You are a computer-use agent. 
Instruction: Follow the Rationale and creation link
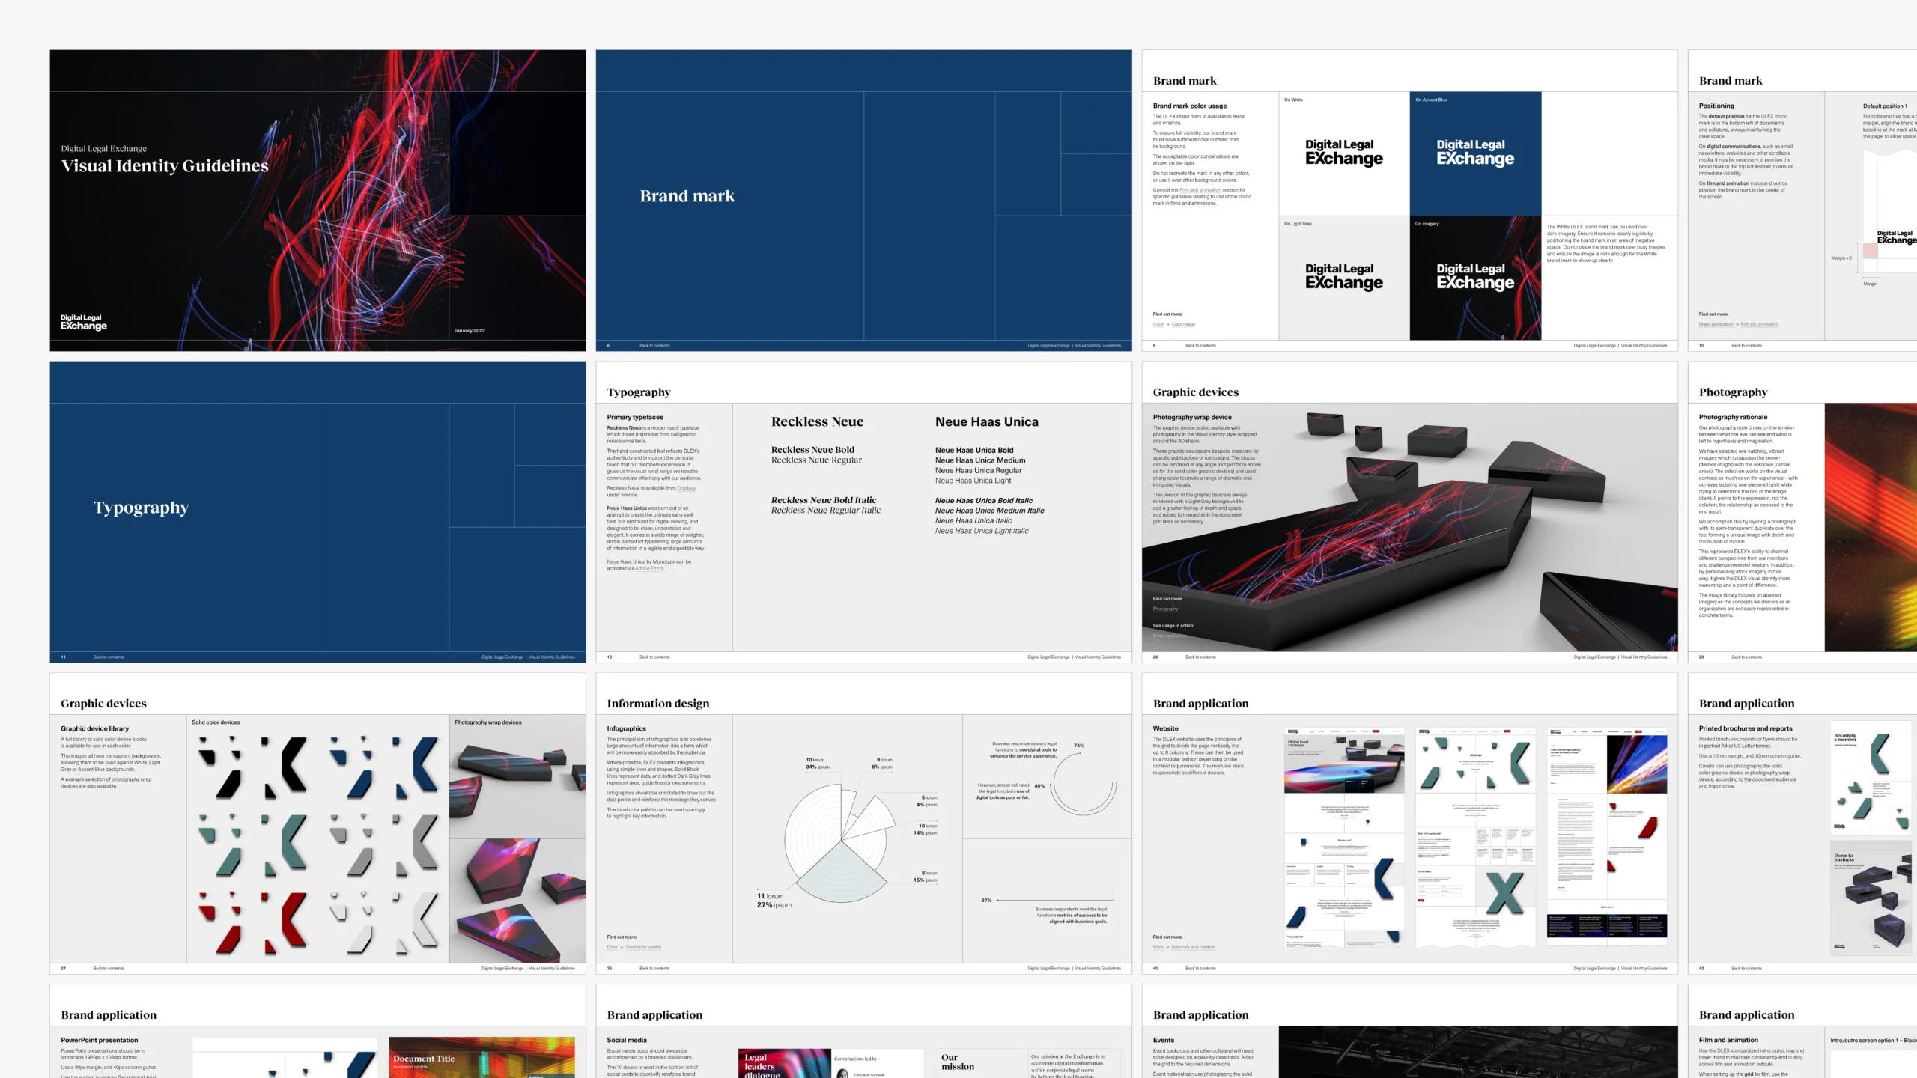pyautogui.click(x=1193, y=948)
